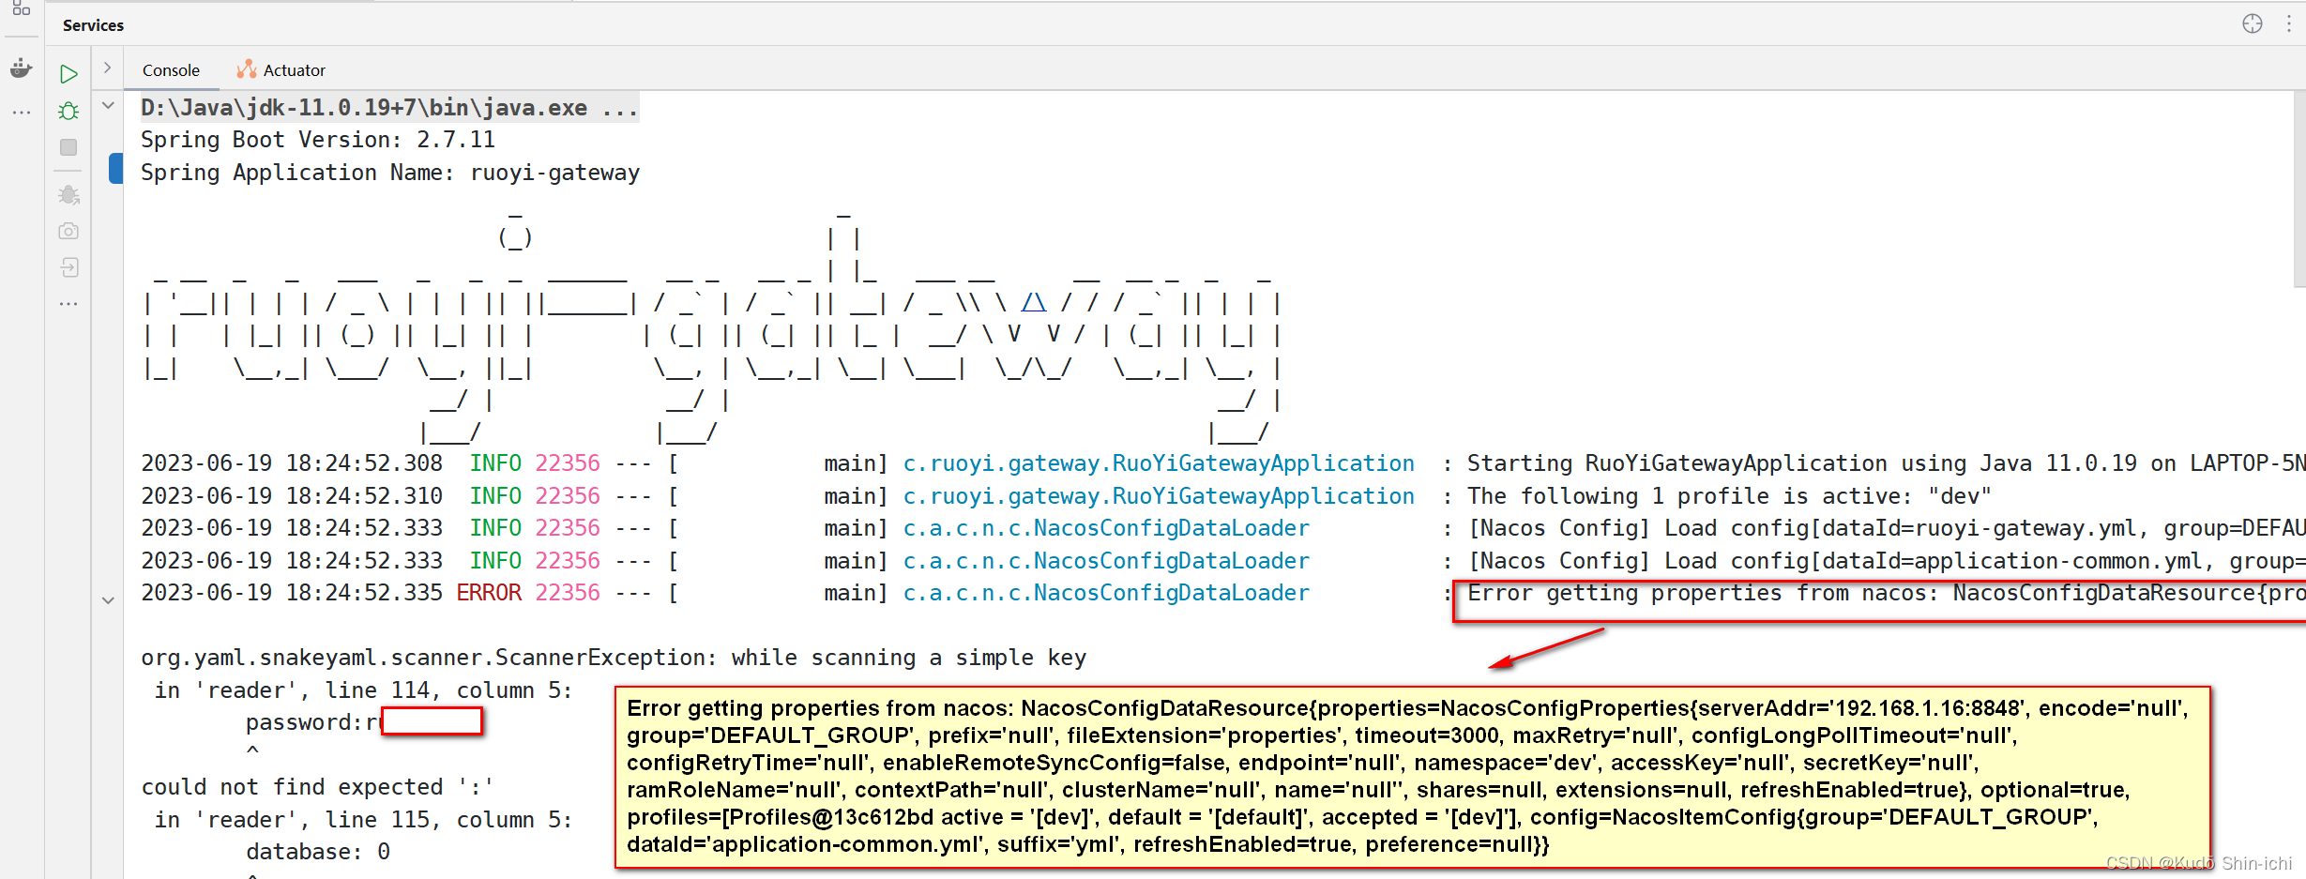Click the group services icon at top left
The height and width of the screenshot is (879, 2306).
click(21, 12)
